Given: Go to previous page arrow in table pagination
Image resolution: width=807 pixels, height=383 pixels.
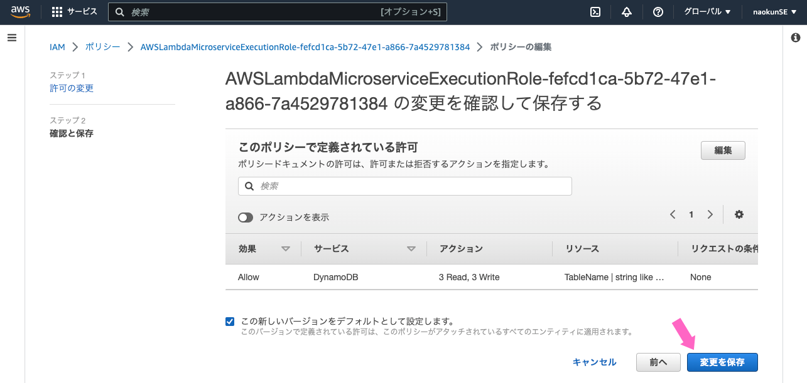Looking at the screenshot, I should tap(673, 214).
